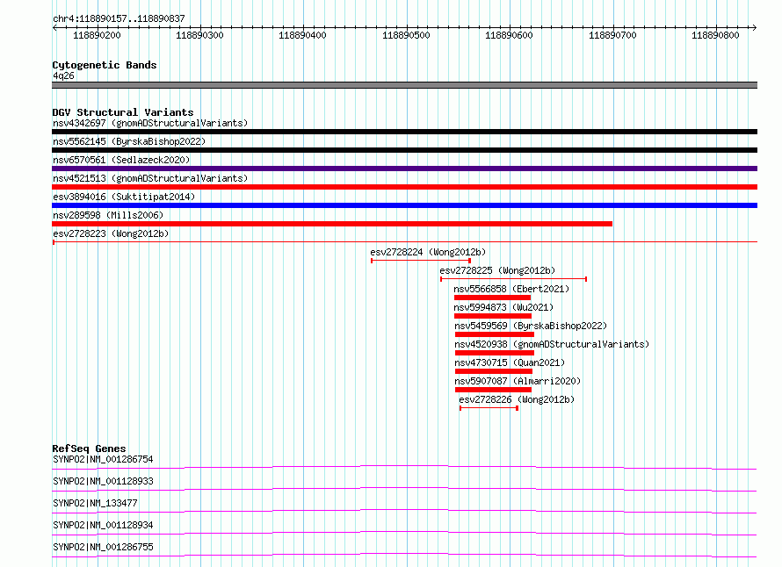782x567 pixels.
Task: Click ruler position 118890400
Action: [303, 35]
